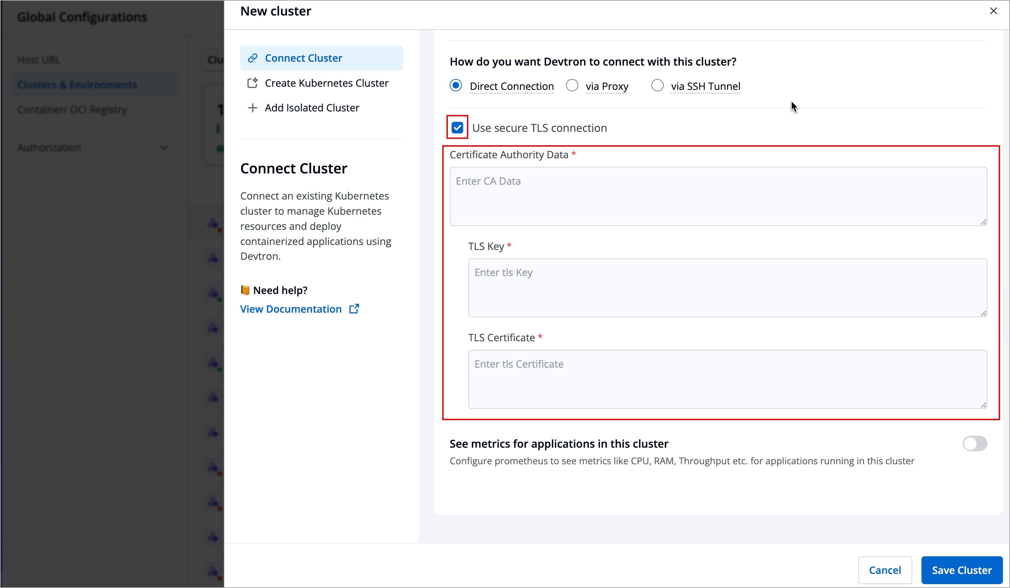1010x588 pixels.
Task: Click the Need help book icon
Action: [245, 290]
